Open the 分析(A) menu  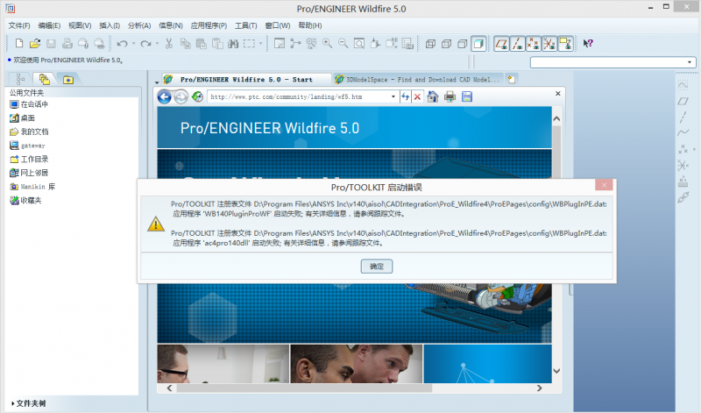coord(139,25)
